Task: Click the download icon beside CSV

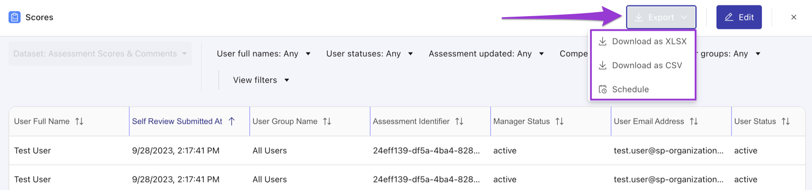Action: [x=602, y=65]
